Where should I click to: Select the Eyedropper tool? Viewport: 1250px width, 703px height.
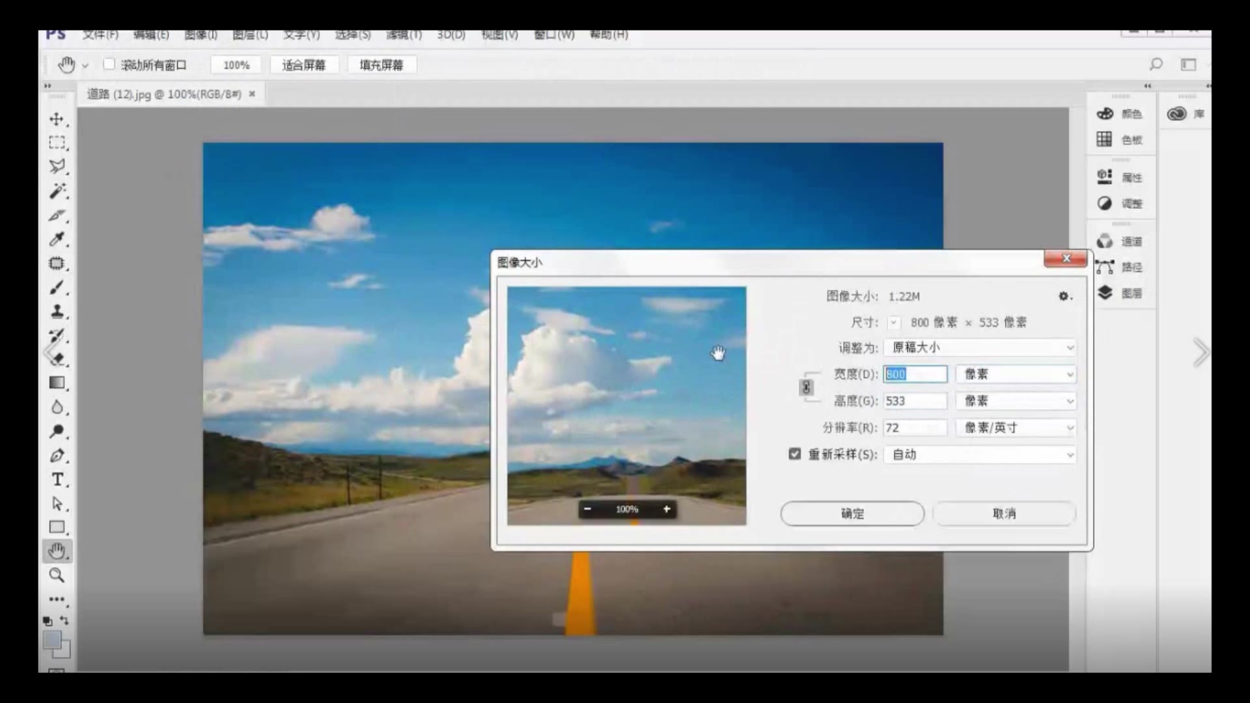coord(57,239)
